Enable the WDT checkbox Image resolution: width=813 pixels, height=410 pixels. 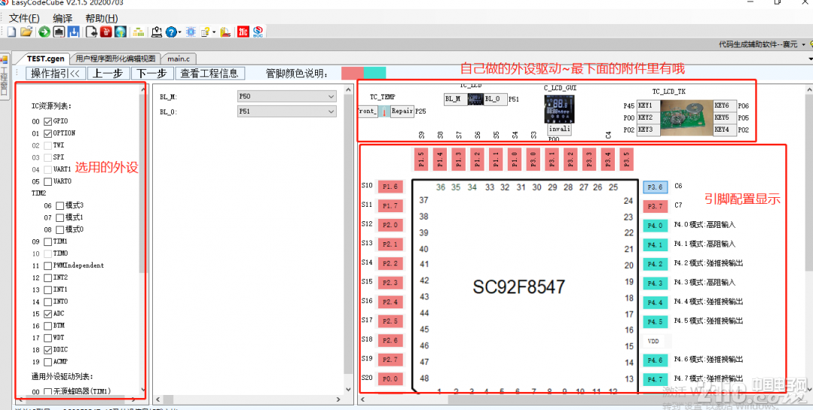(47, 338)
